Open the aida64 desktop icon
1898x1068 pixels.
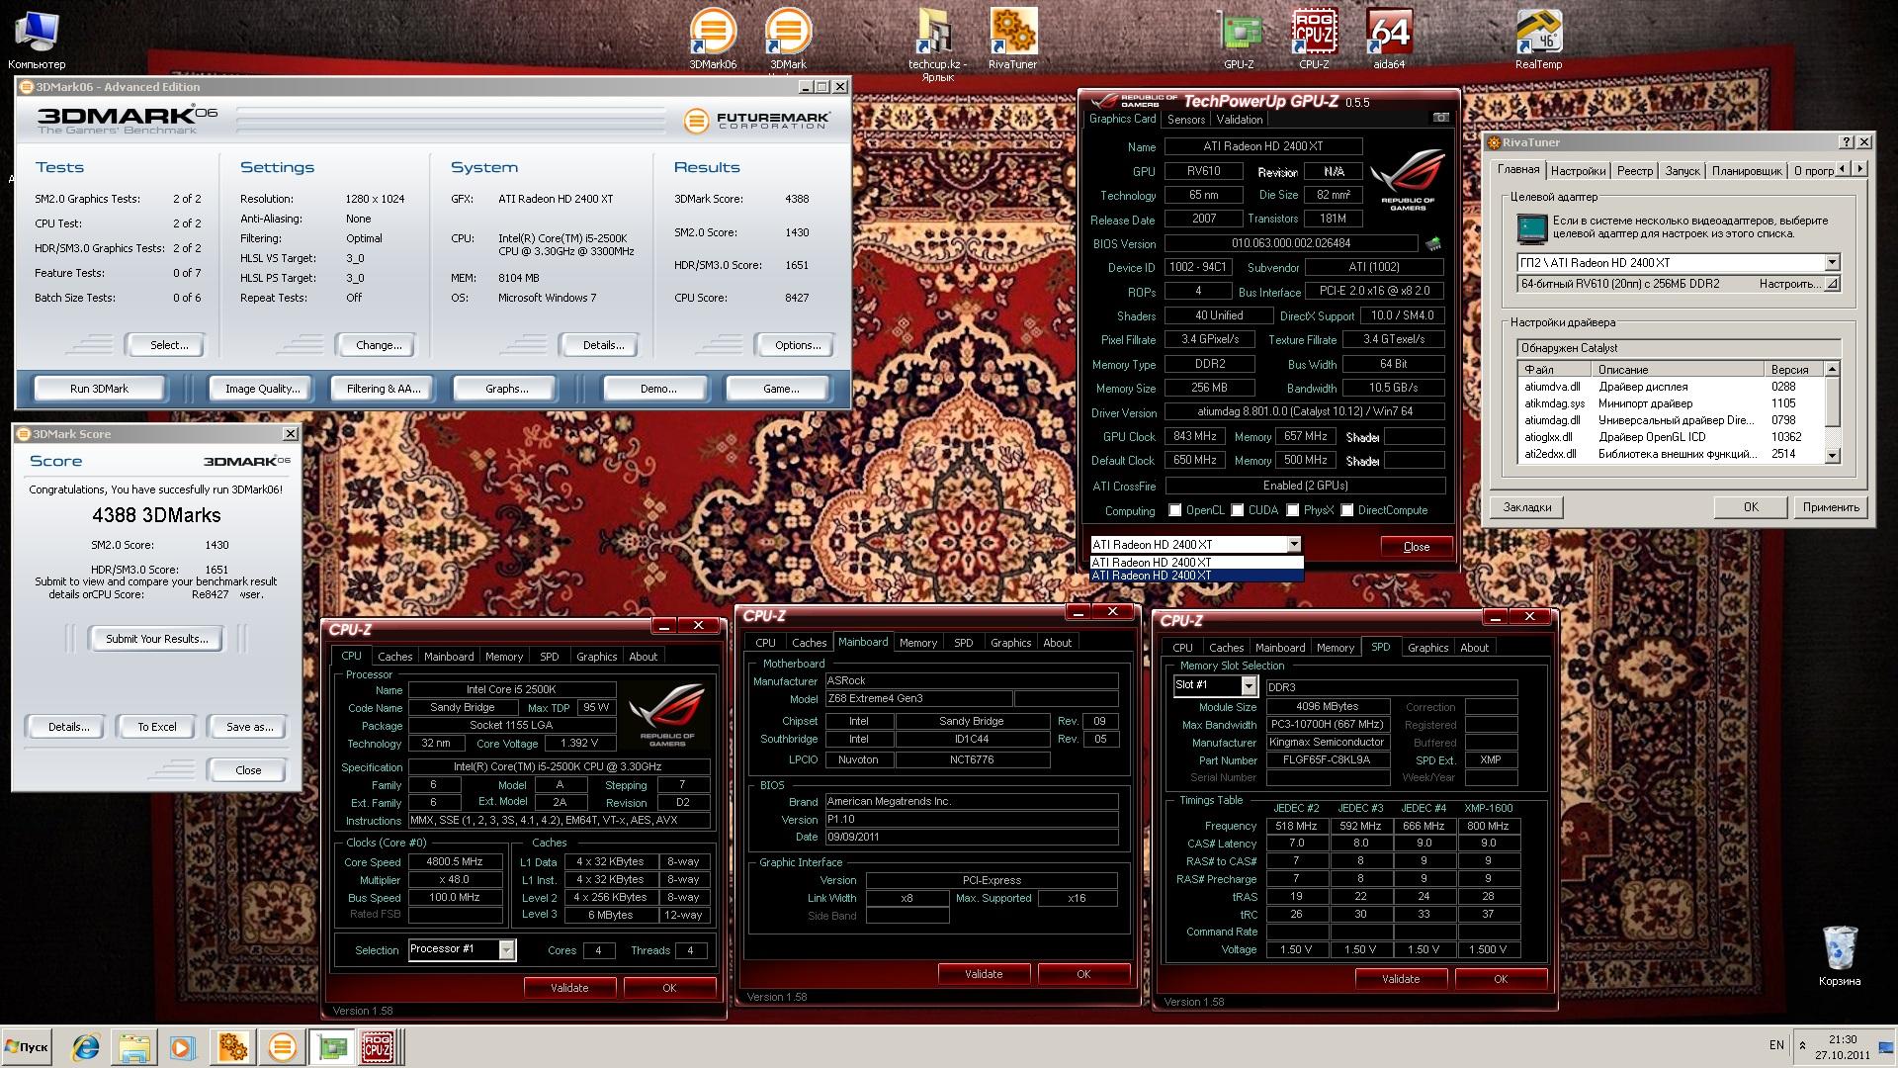(1389, 38)
